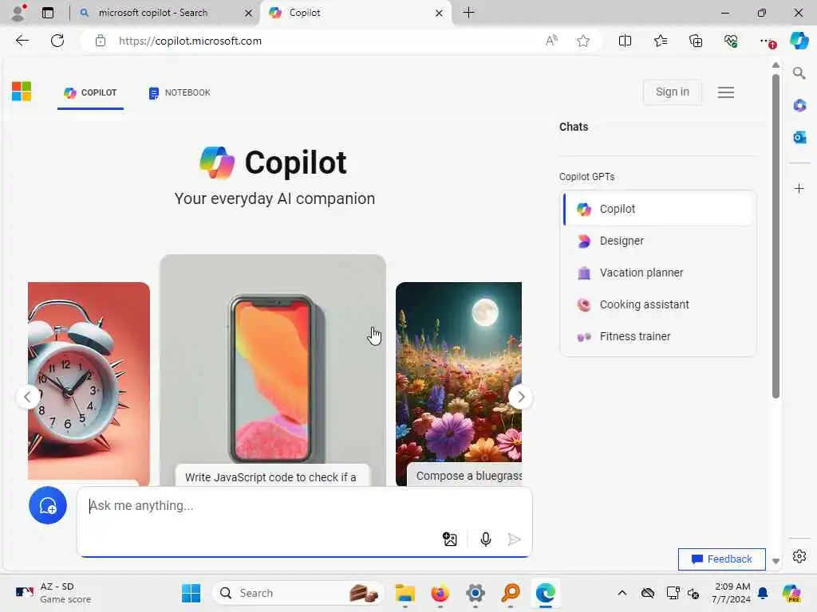Click the Microsoft logo in page header
This screenshot has height=612, width=817.
22,92
